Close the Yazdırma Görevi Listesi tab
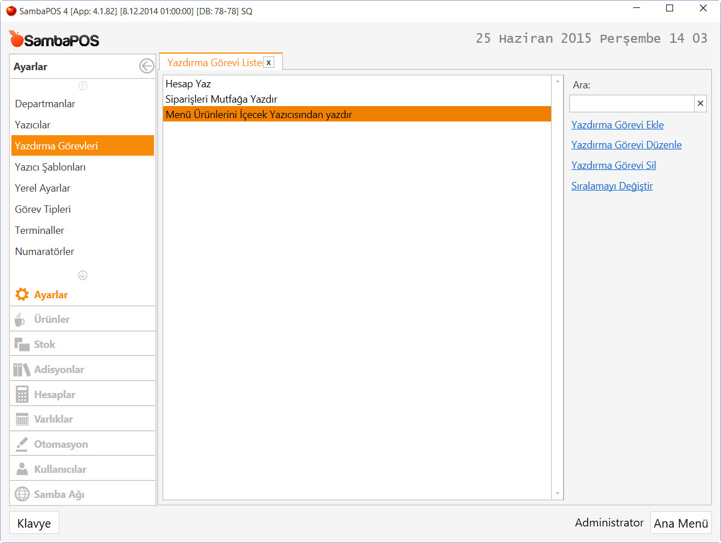 (x=269, y=63)
